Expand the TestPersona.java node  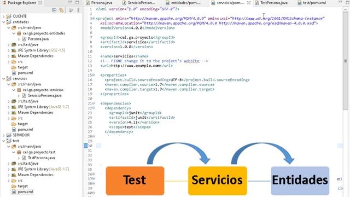tap(19, 158)
